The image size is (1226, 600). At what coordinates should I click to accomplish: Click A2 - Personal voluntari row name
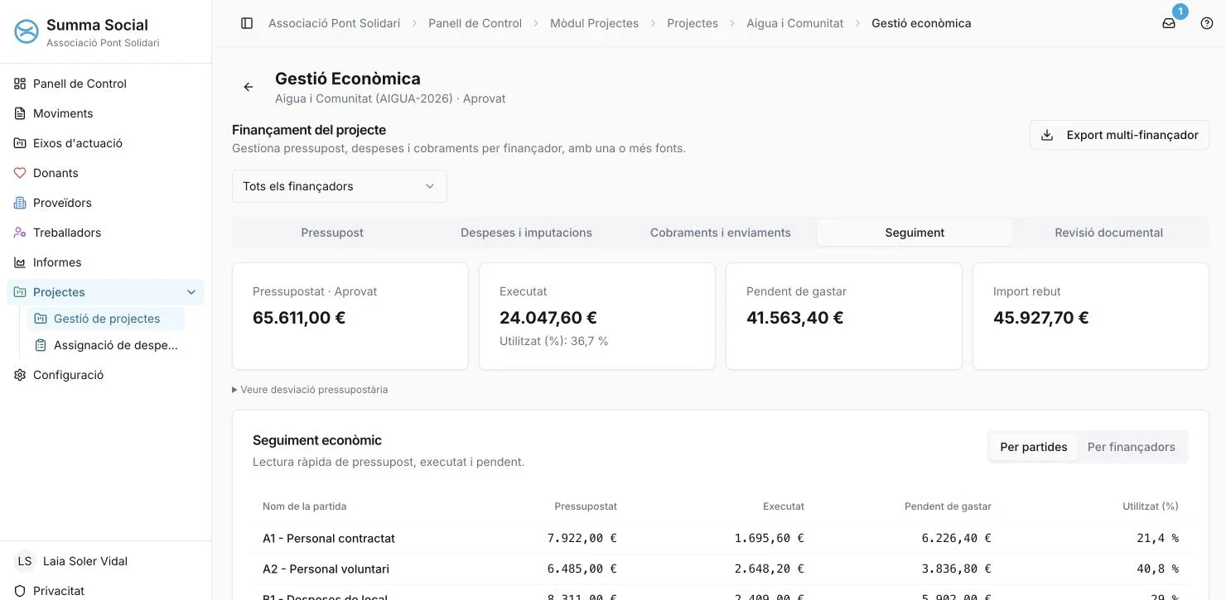pos(326,569)
